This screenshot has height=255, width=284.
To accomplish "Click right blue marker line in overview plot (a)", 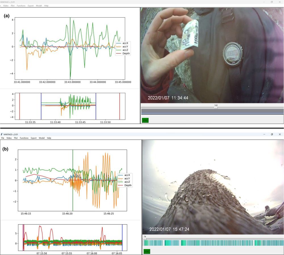I will pos(96,106).
